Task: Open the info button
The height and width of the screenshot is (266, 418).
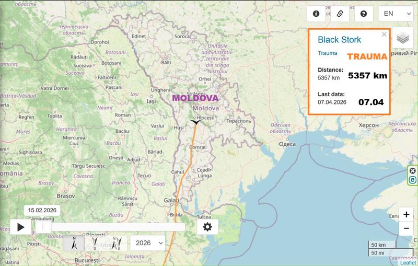Action: pyautogui.click(x=316, y=14)
